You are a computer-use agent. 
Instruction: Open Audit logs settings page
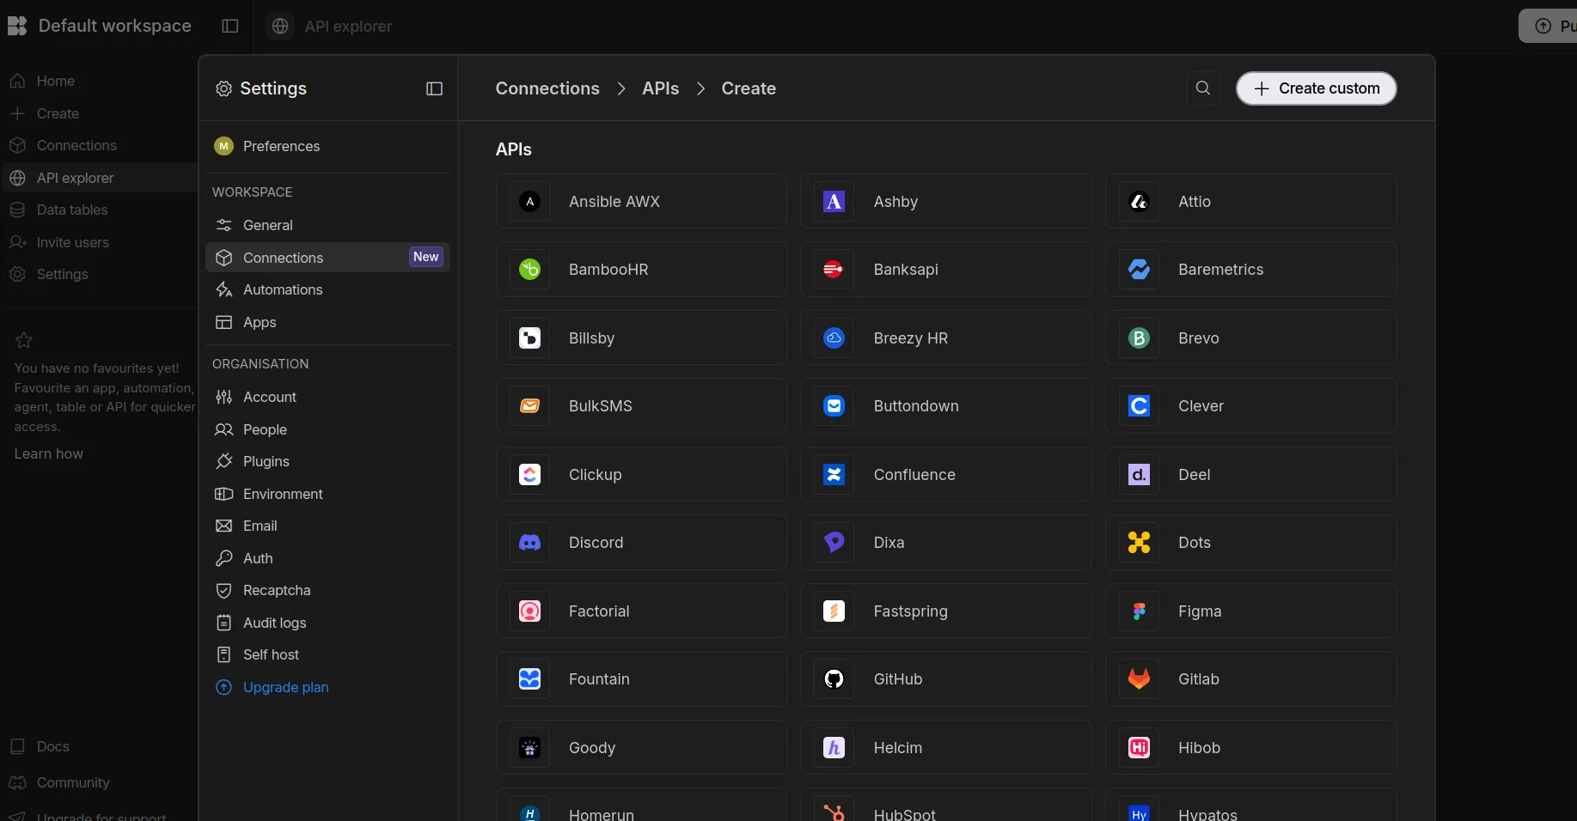274,623
